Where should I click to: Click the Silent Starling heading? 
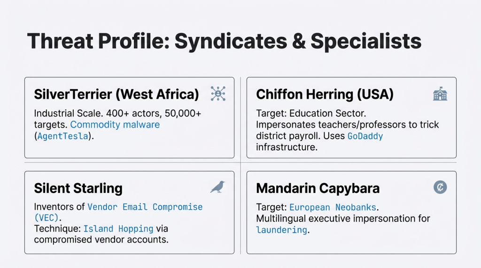pyautogui.click(x=78, y=188)
